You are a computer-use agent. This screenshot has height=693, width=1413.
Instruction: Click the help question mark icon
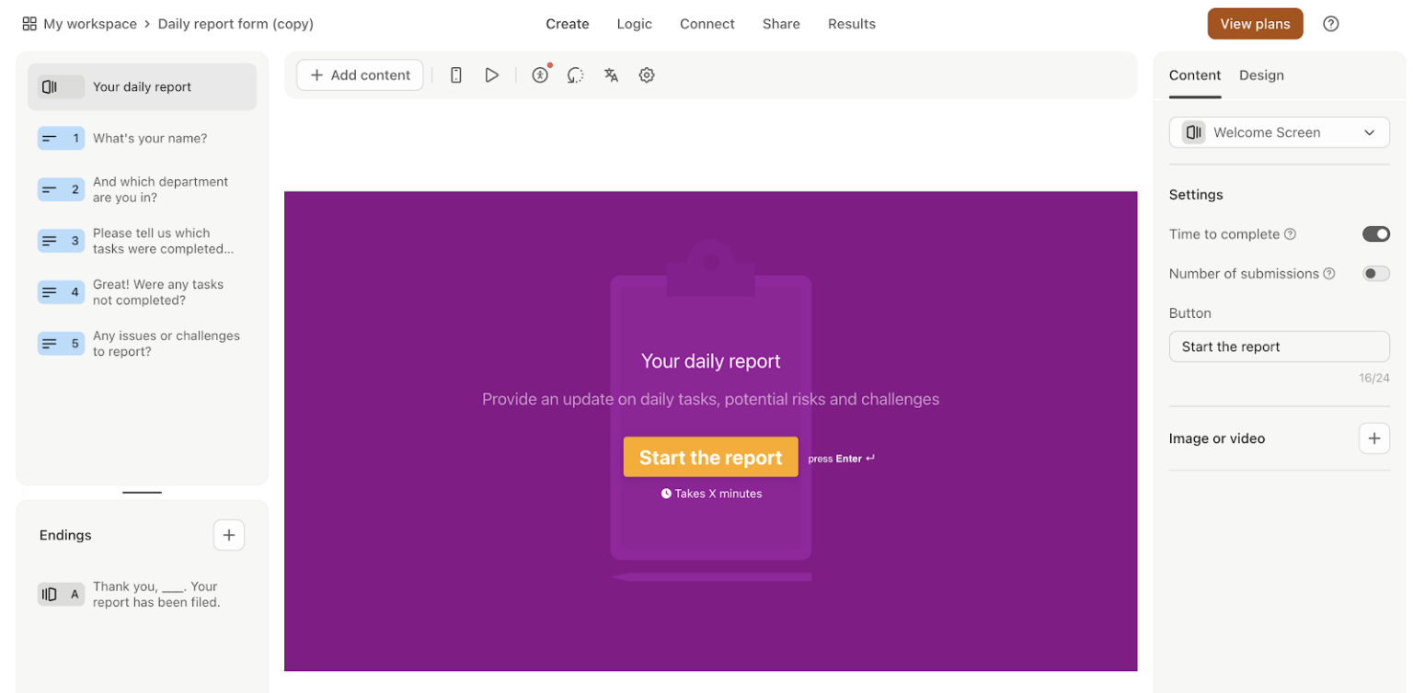tap(1331, 23)
